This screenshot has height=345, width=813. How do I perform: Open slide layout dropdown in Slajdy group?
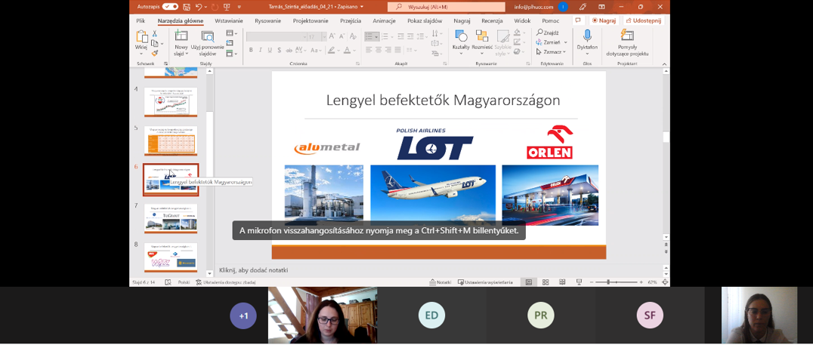point(232,33)
